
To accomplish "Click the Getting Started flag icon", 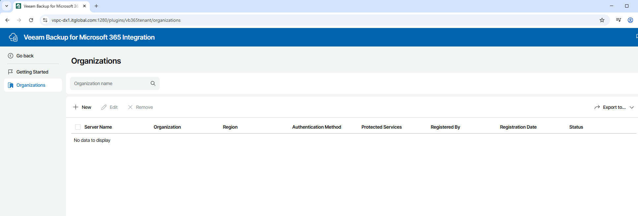I will click(11, 72).
